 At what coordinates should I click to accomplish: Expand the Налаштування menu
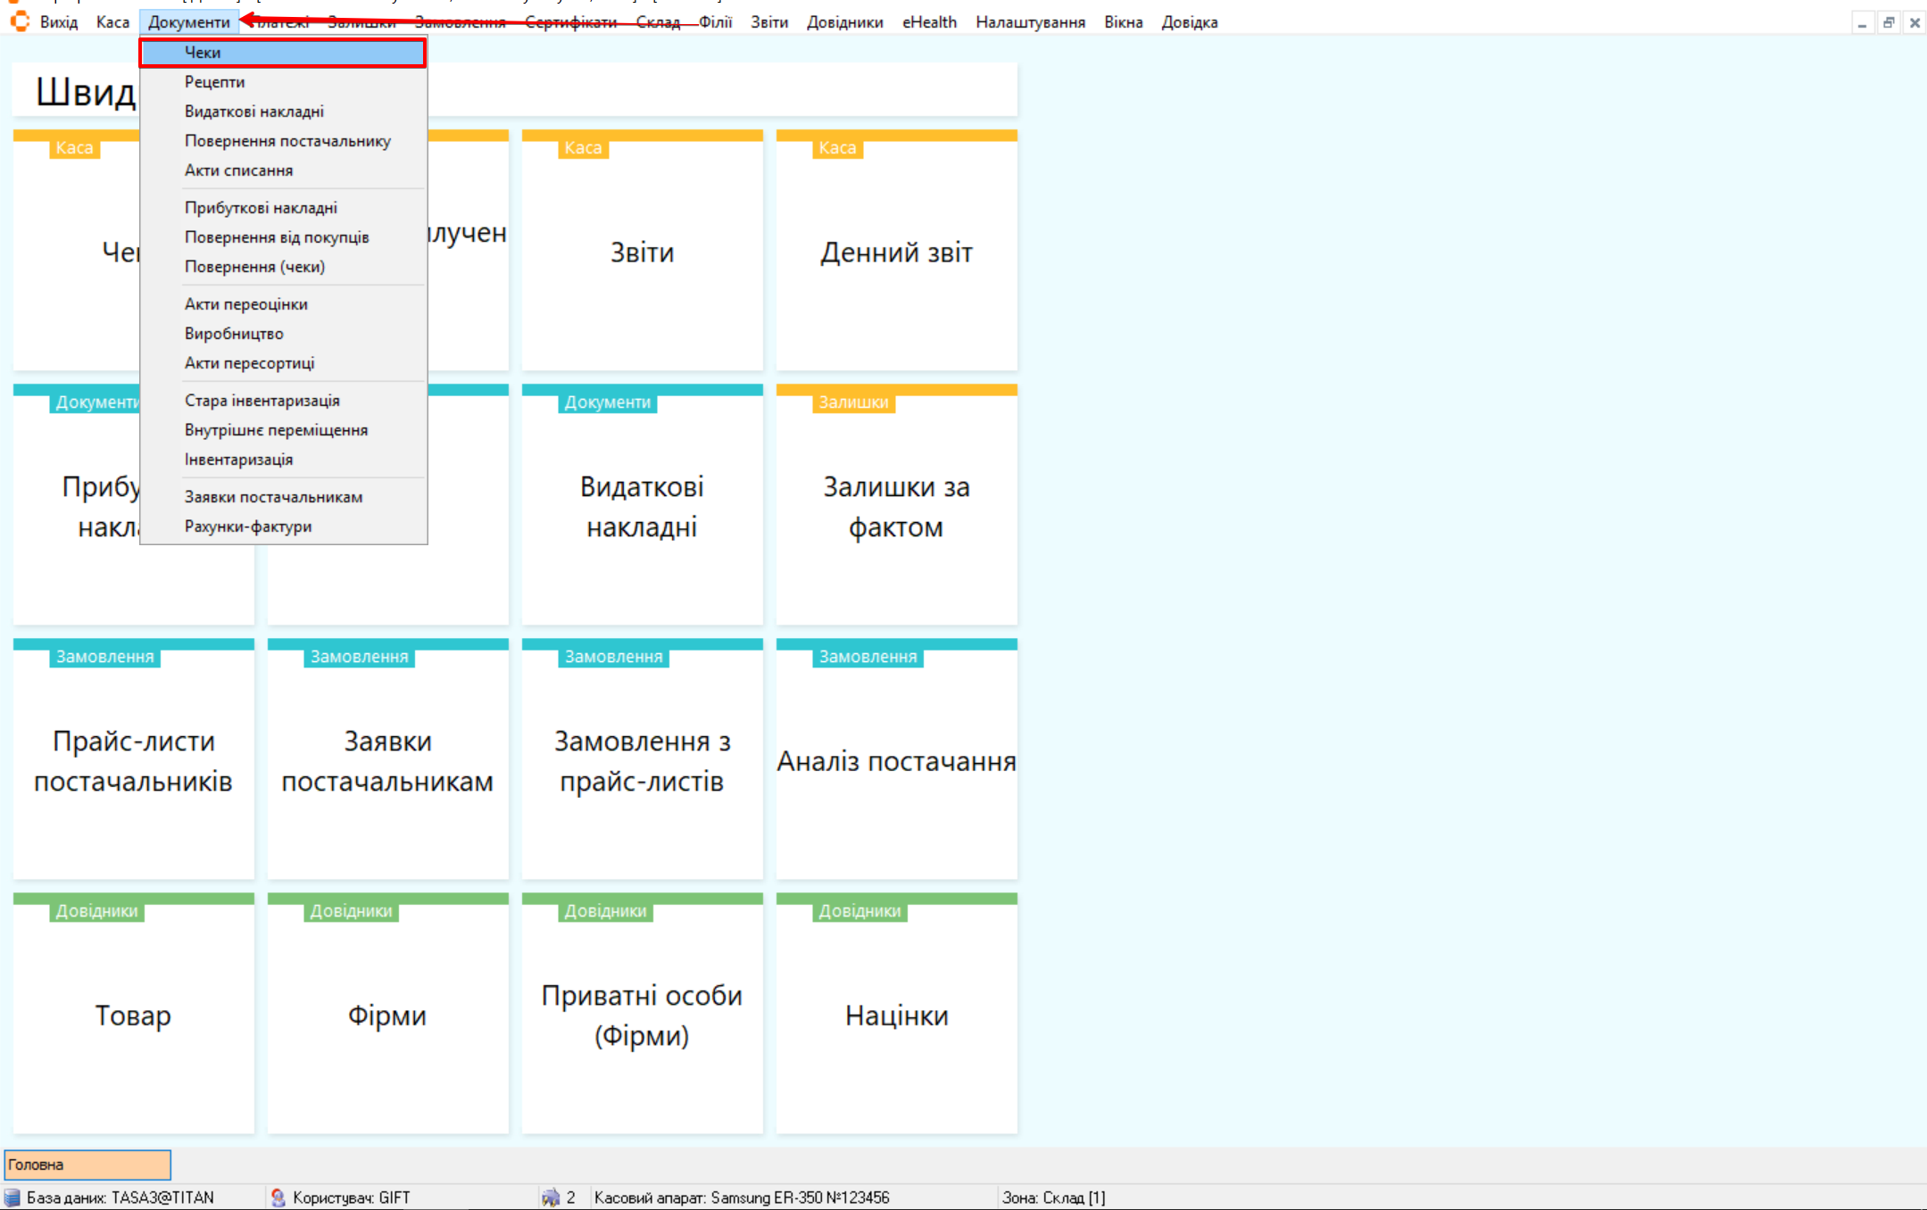1029,22
